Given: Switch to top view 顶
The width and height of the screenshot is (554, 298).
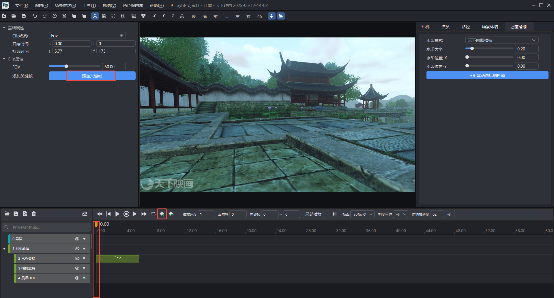Looking at the screenshot, I should [x=194, y=16].
